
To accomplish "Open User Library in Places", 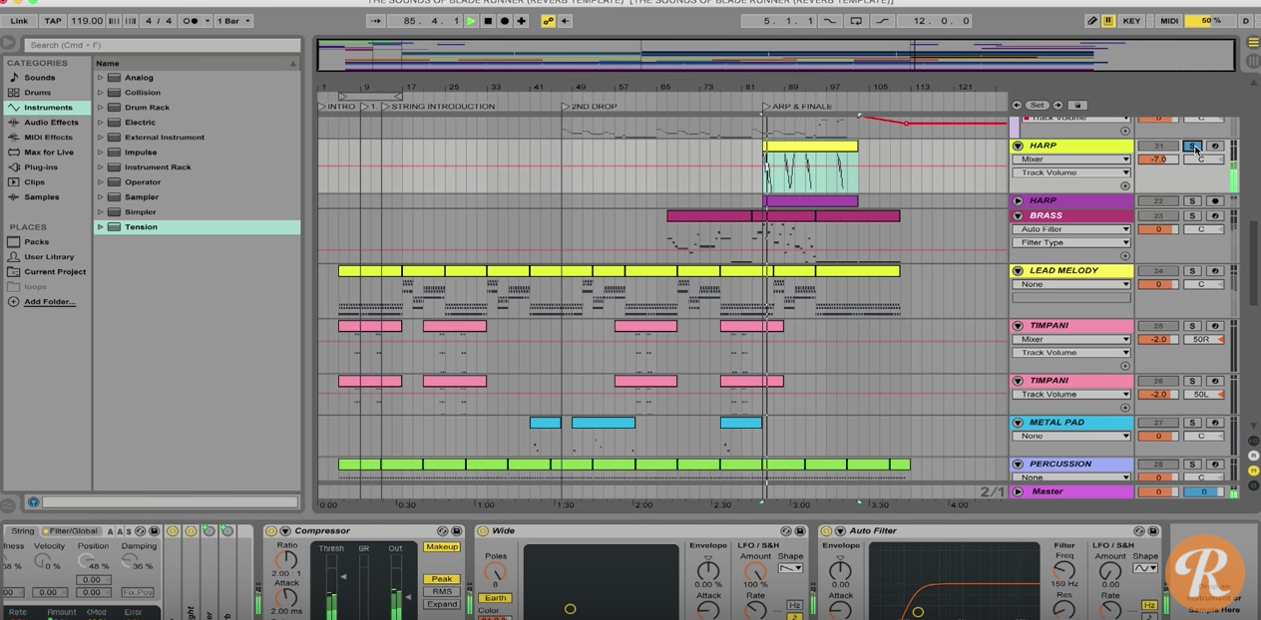I will 49,257.
